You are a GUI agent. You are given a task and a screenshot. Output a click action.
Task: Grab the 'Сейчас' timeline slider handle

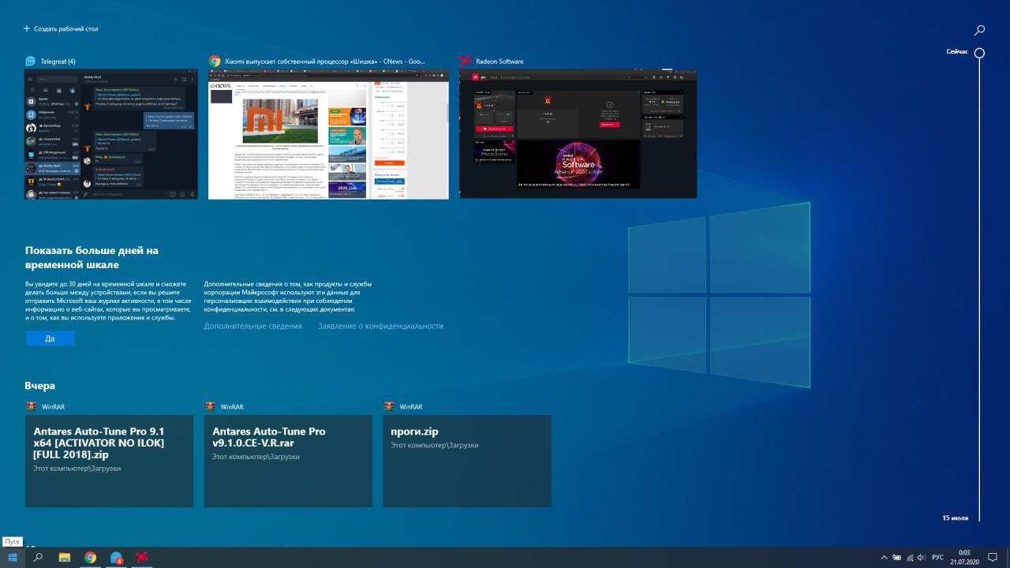tap(979, 54)
